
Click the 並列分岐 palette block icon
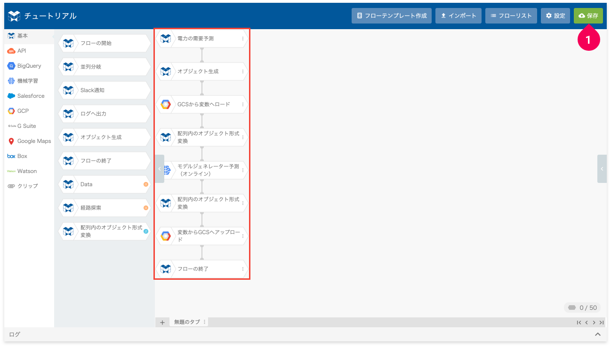point(69,67)
